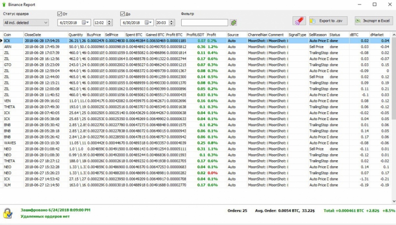Toggle the 'До' to-date checkbox

[122, 14]
